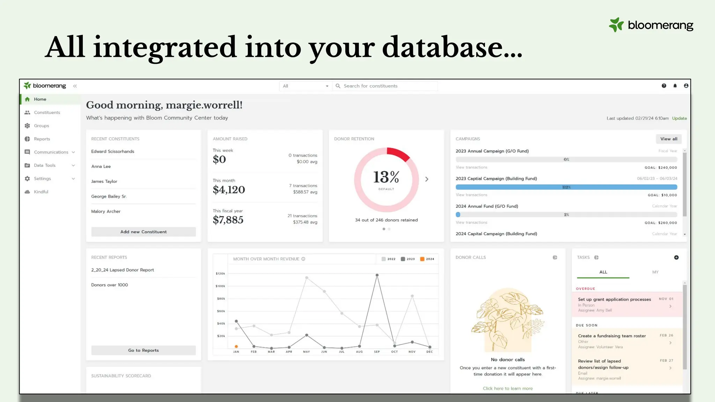
Task: Collapse the sidebar with the double chevron
Action: (75, 86)
